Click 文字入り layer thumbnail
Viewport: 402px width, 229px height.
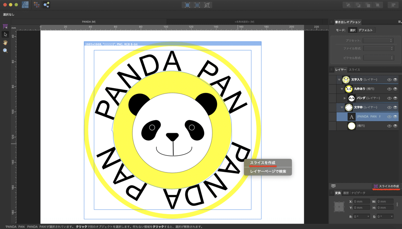click(x=346, y=80)
